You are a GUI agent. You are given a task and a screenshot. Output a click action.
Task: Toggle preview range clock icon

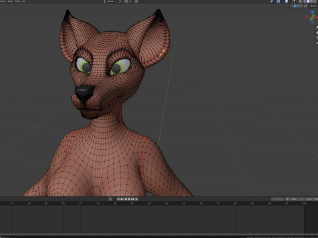click(287, 199)
